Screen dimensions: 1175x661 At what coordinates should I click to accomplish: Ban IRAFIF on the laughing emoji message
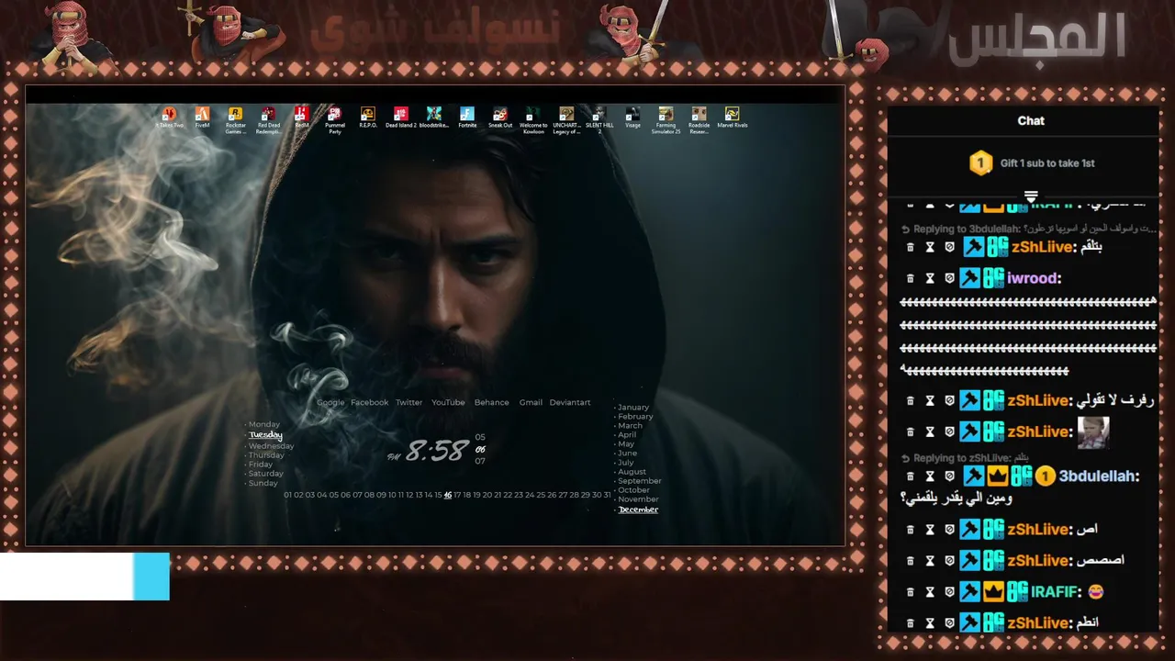949,592
